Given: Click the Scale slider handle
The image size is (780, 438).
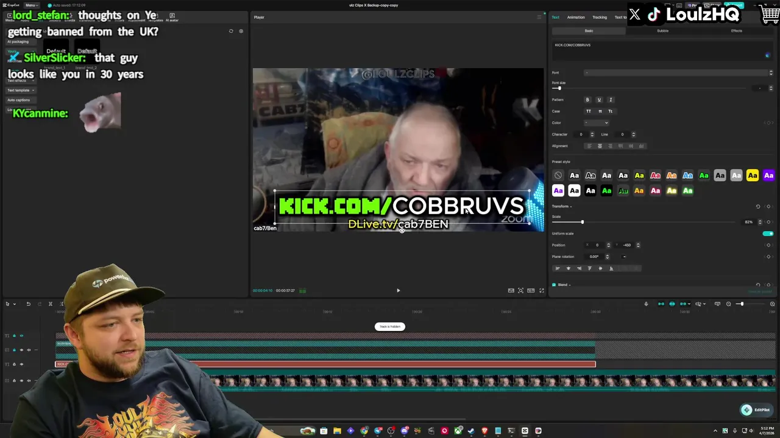Looking at the screenshot, I should [x=582, y=222].
